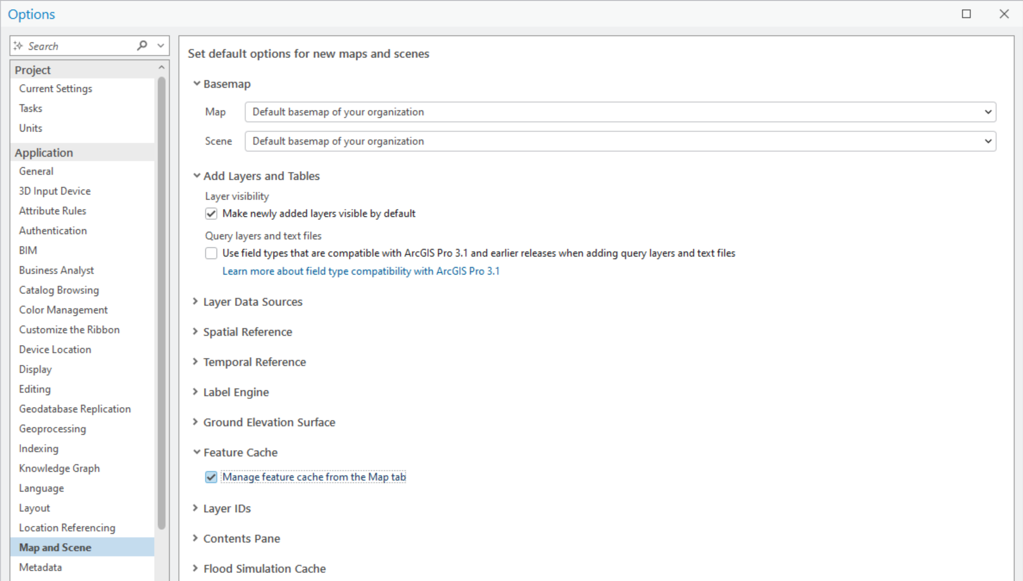Image resolution: width=1023 pixels, height=581 pixels.
Task: Expand the Ground Elevation Surface section
Action: click(x=195, y=422)
